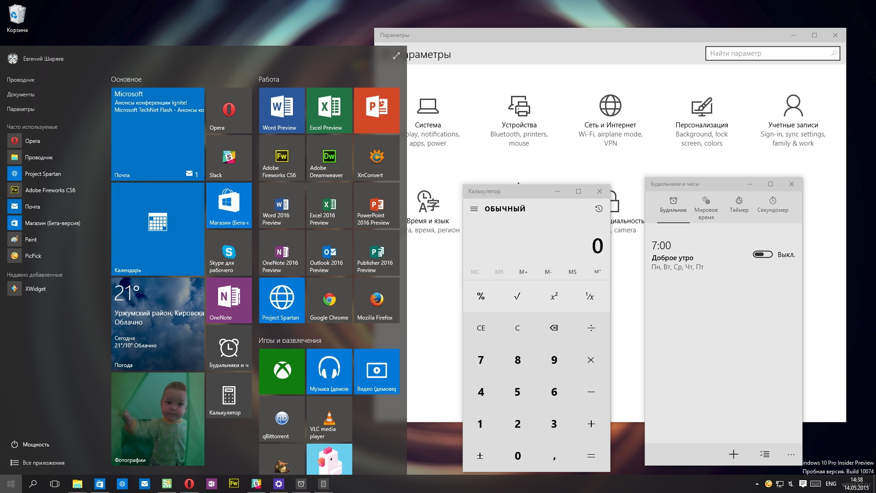Click the Settings search field
This screenshot has height=493, width=876.
coord(772,53)
